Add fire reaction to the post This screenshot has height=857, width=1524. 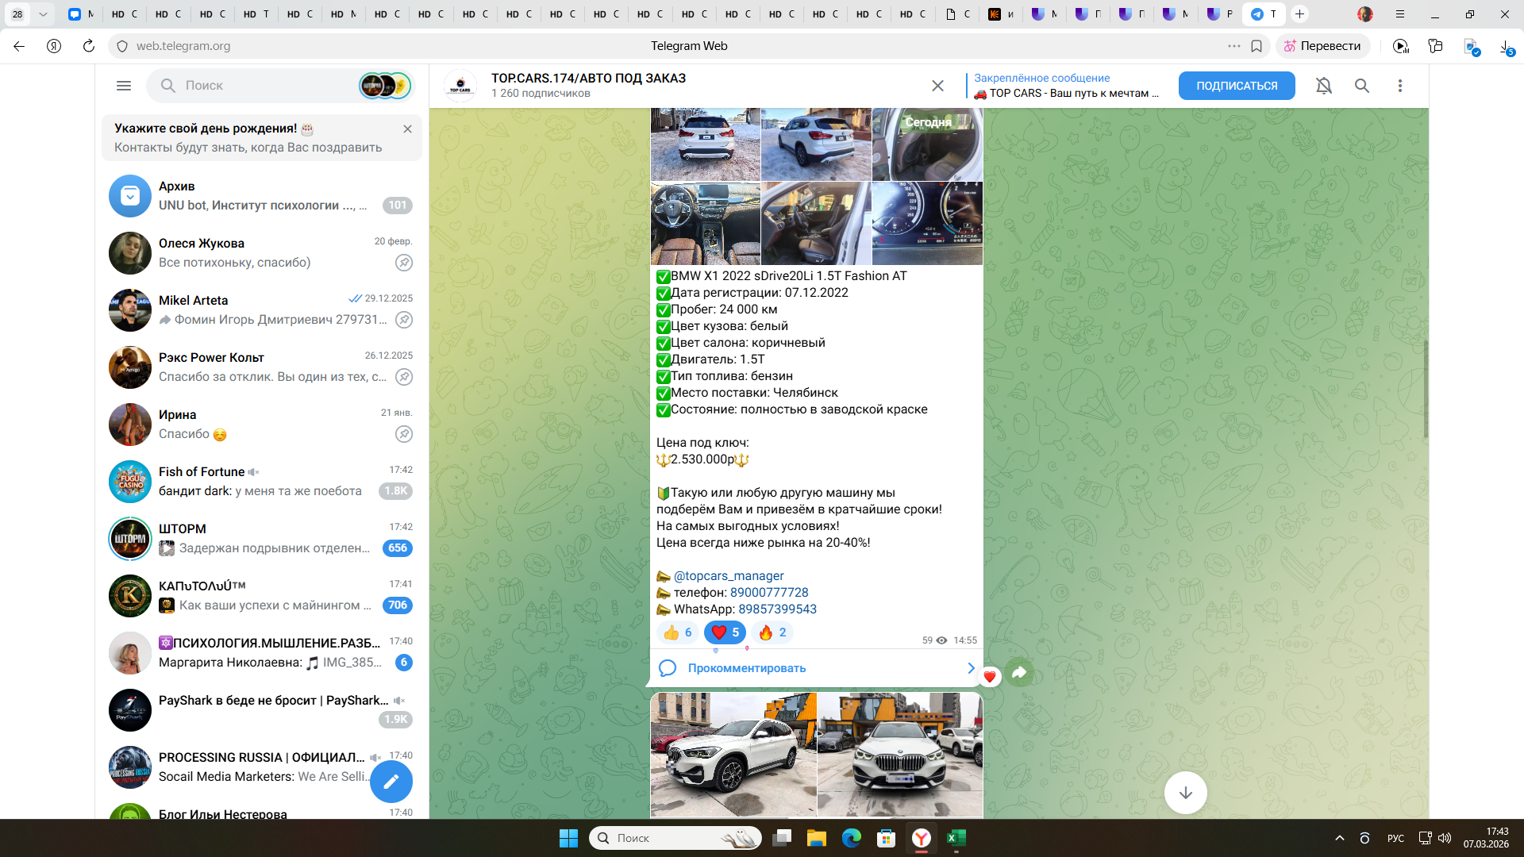(x=772, y=632)
